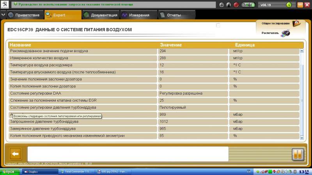The image size is (312, 175).
Task: Open the Измерения tab
Action: point(136,15)
